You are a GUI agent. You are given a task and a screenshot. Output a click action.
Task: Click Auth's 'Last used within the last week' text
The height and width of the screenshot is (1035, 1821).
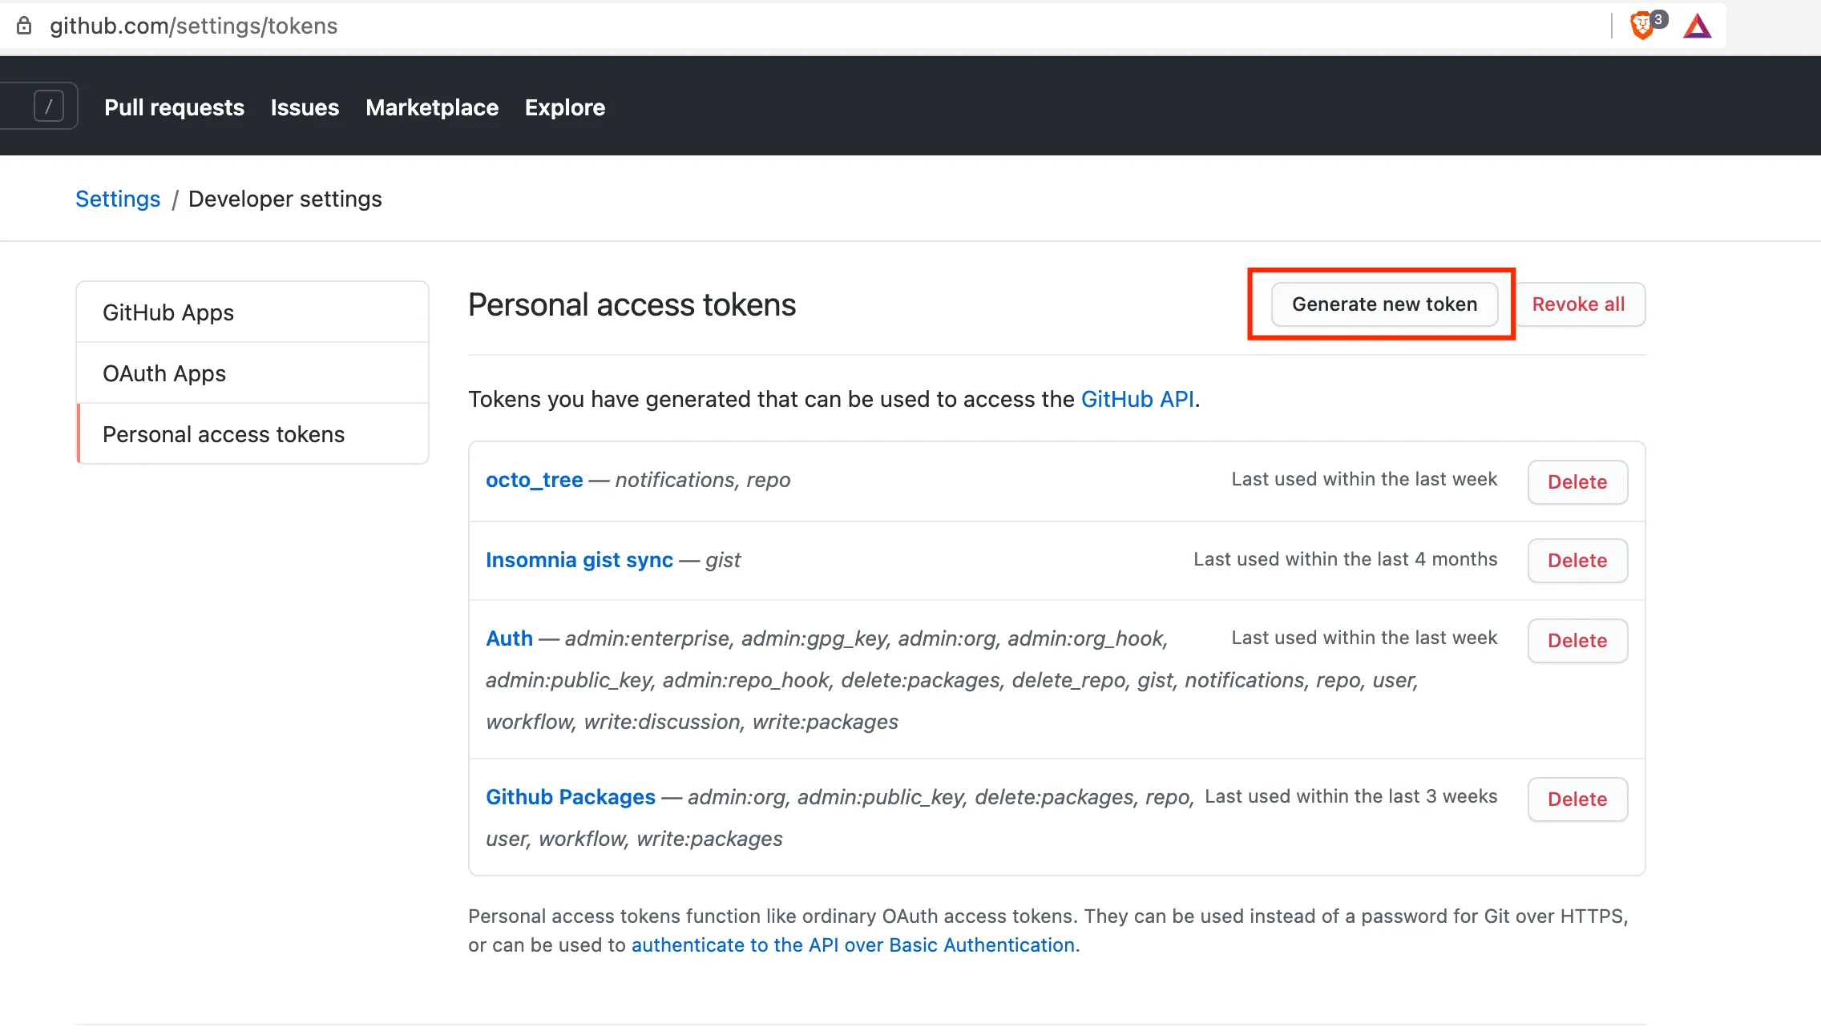point(1364,638)
